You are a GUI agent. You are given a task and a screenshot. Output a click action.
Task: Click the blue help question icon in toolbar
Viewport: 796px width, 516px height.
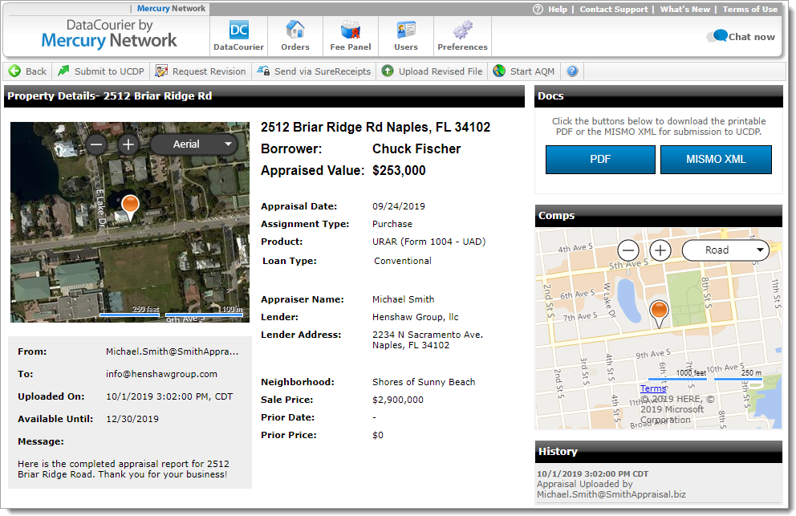[572, 71]
